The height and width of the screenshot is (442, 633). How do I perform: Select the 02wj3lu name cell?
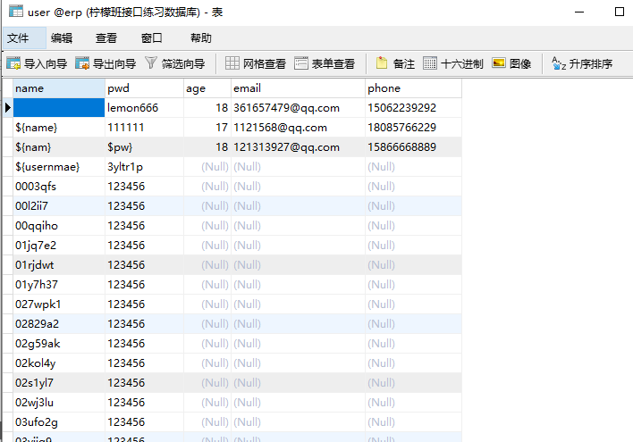coord(59,402)
